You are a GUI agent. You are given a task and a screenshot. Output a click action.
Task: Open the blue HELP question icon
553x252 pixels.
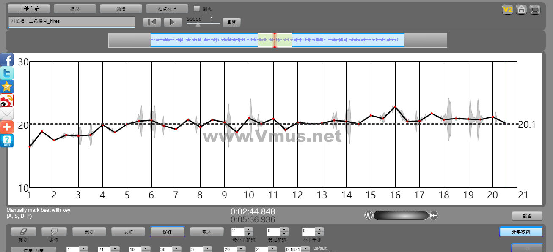[7, 141]
